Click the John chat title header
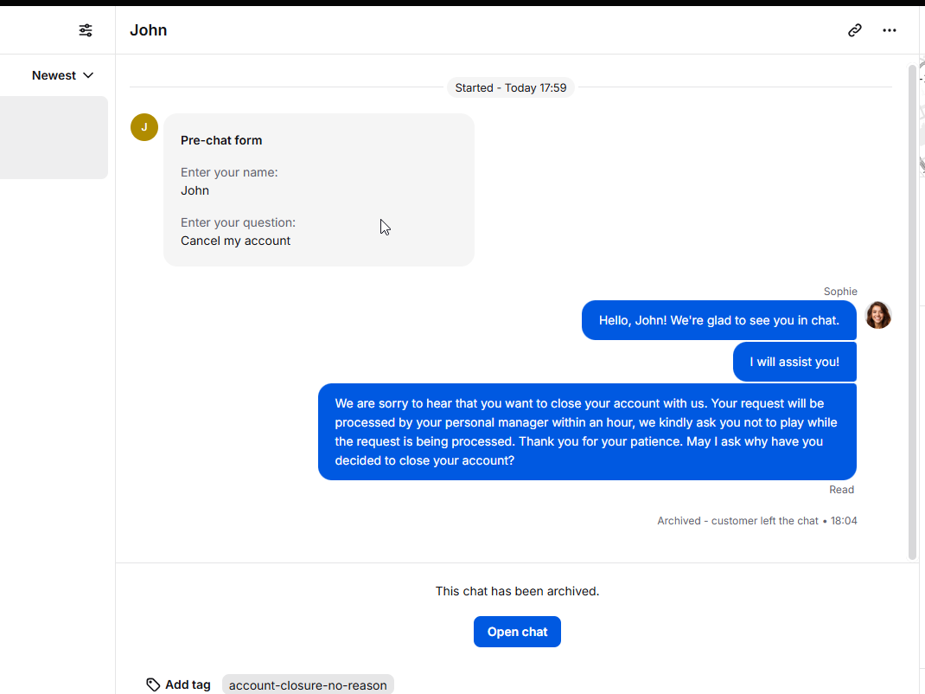 (x=149, y=30)
